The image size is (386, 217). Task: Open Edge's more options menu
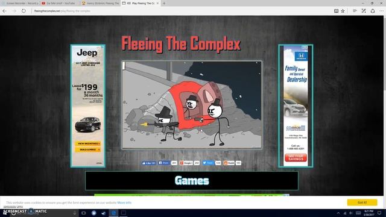click(381, 11)
